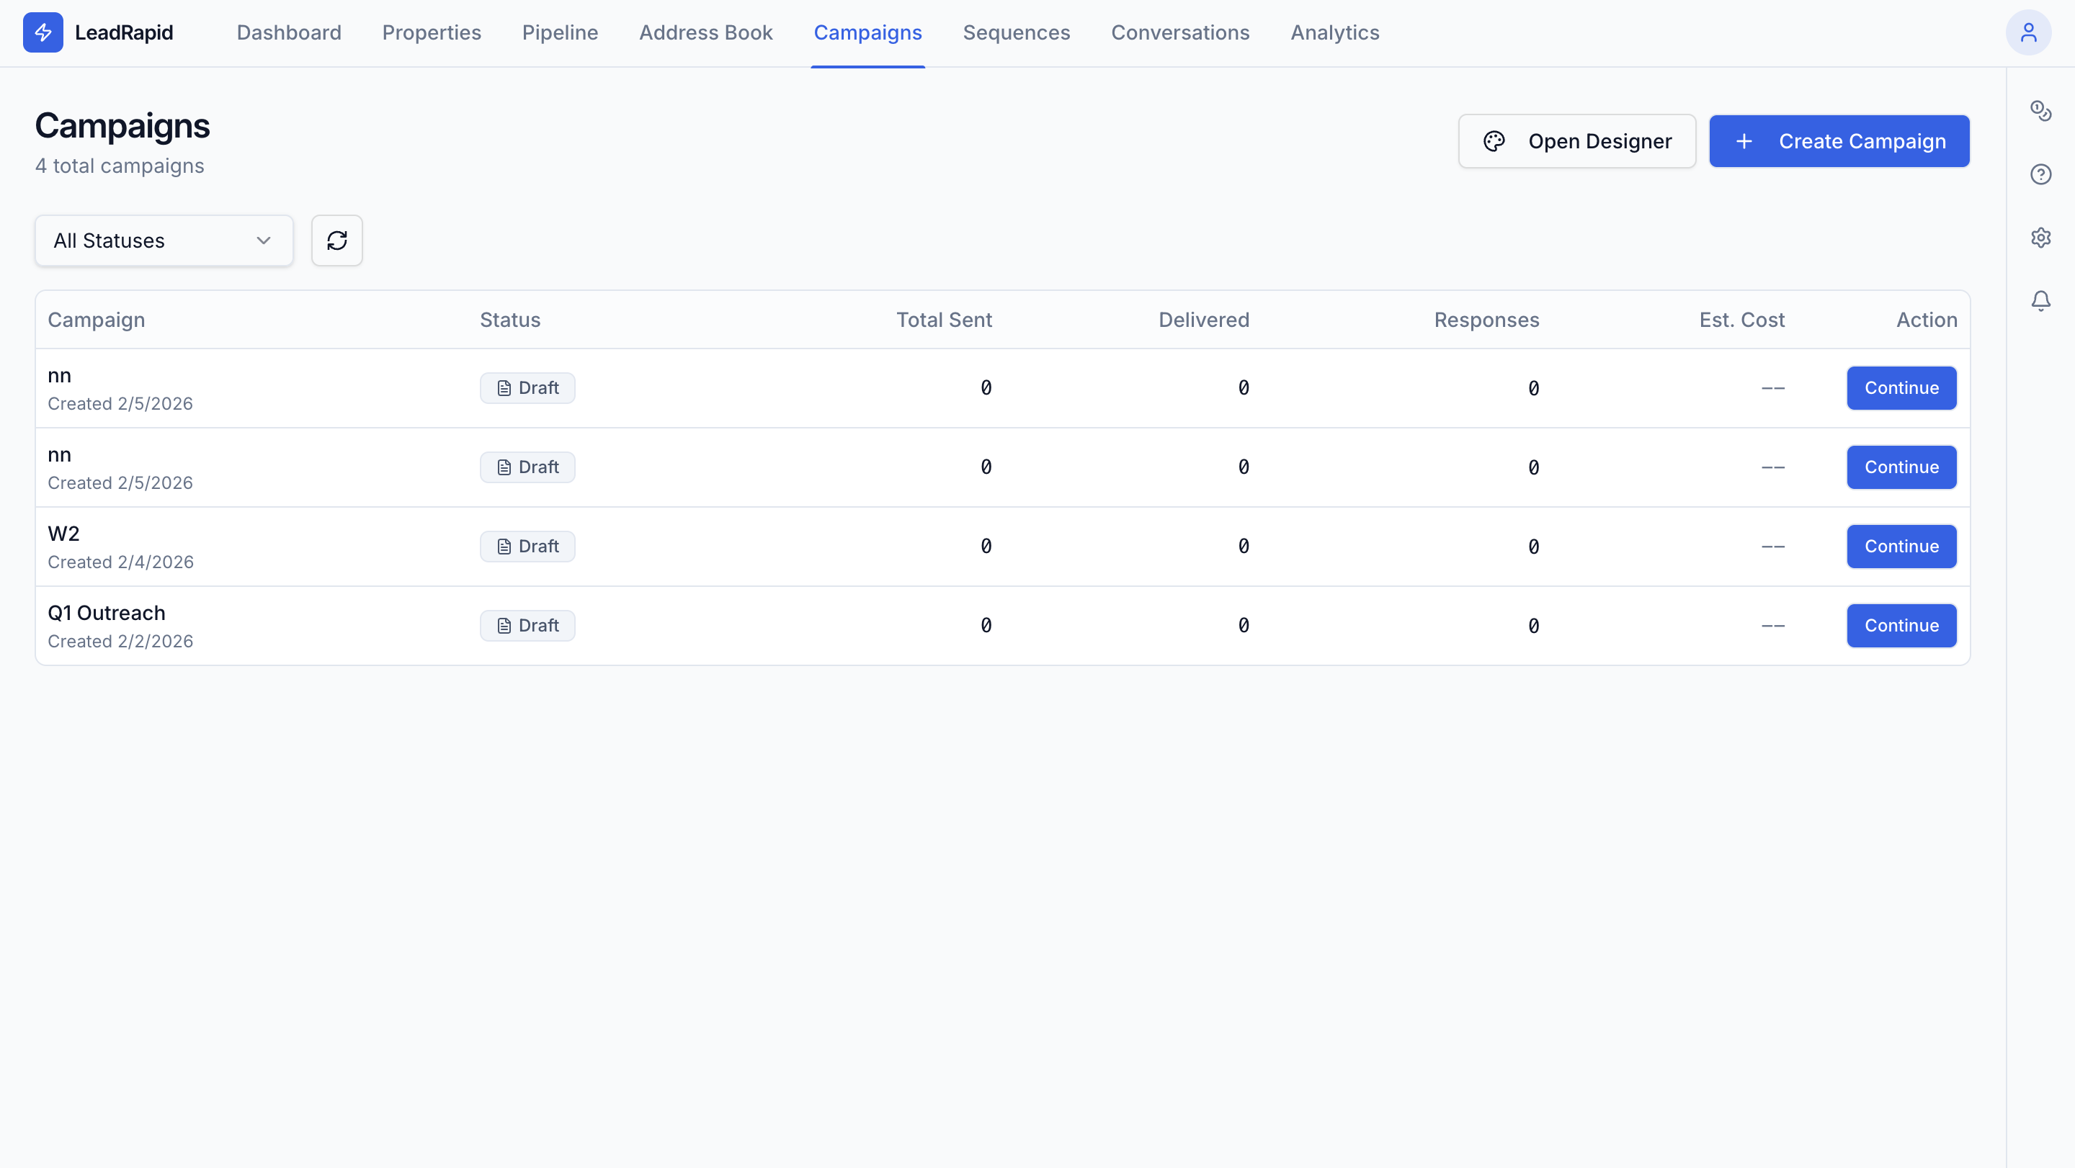Click the Create Campaign button
Viewport: 2075px width, 1168px height.
1839,141
